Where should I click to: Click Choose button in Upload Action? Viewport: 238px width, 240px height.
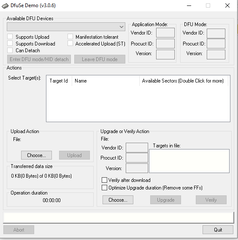[x=37, y=155]
